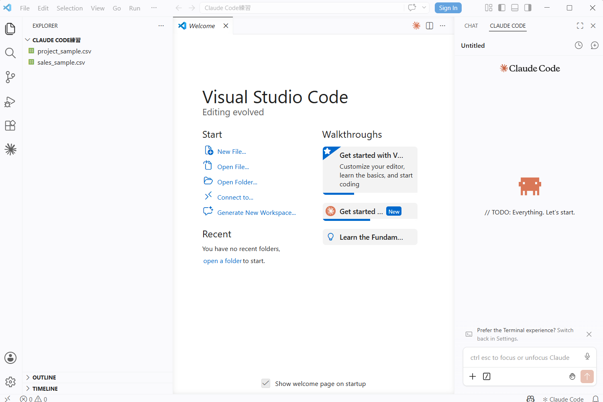Viewport: 603px width, 402px height.
Task: Open the additional menus ellipsis in the menu bar
Action: (154, 8)
